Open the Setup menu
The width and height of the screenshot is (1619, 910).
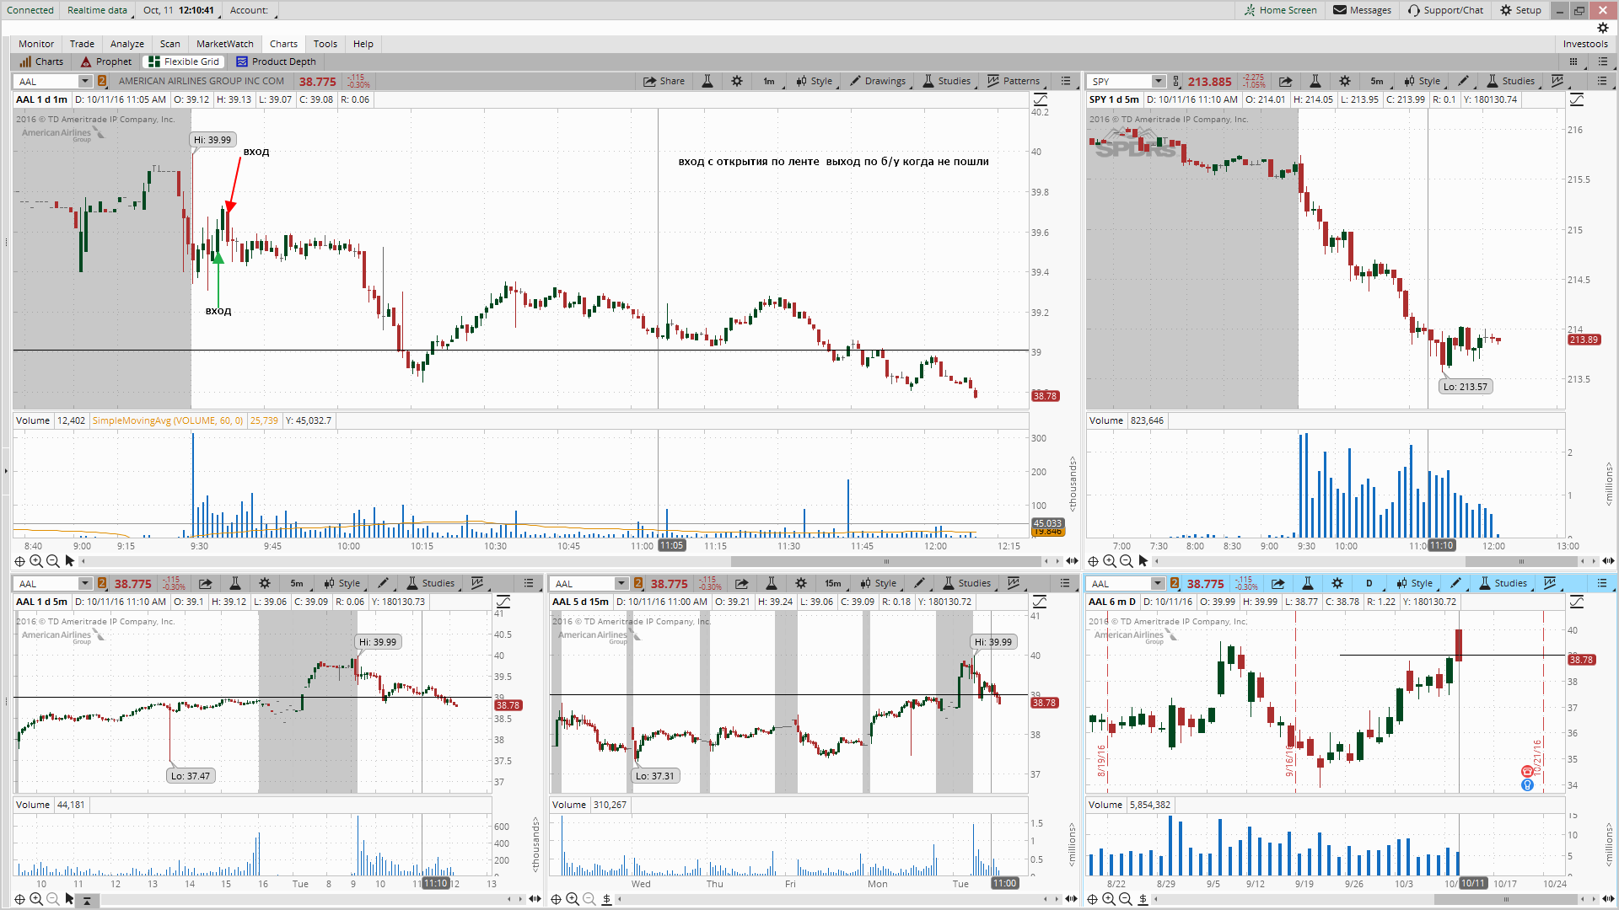[1520, 10]
